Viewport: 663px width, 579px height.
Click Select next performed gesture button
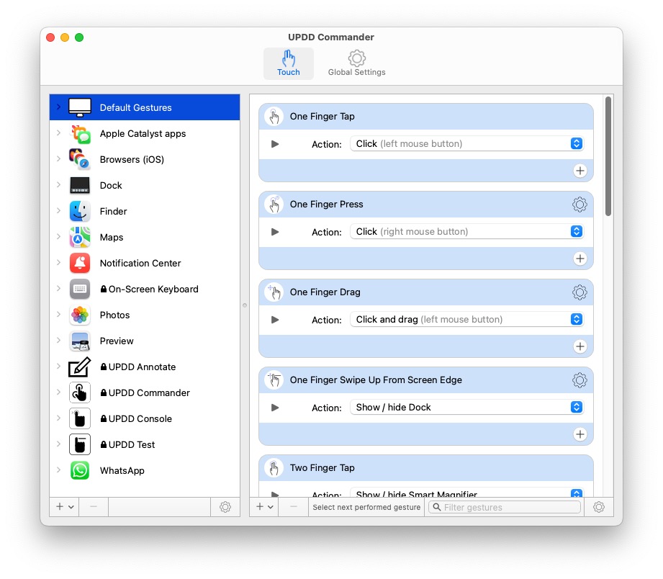tap(366, 507)
